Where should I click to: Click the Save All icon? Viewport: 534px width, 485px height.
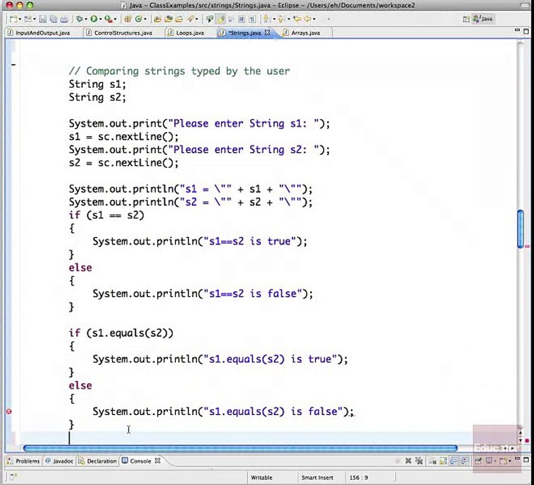click(53, 19)
